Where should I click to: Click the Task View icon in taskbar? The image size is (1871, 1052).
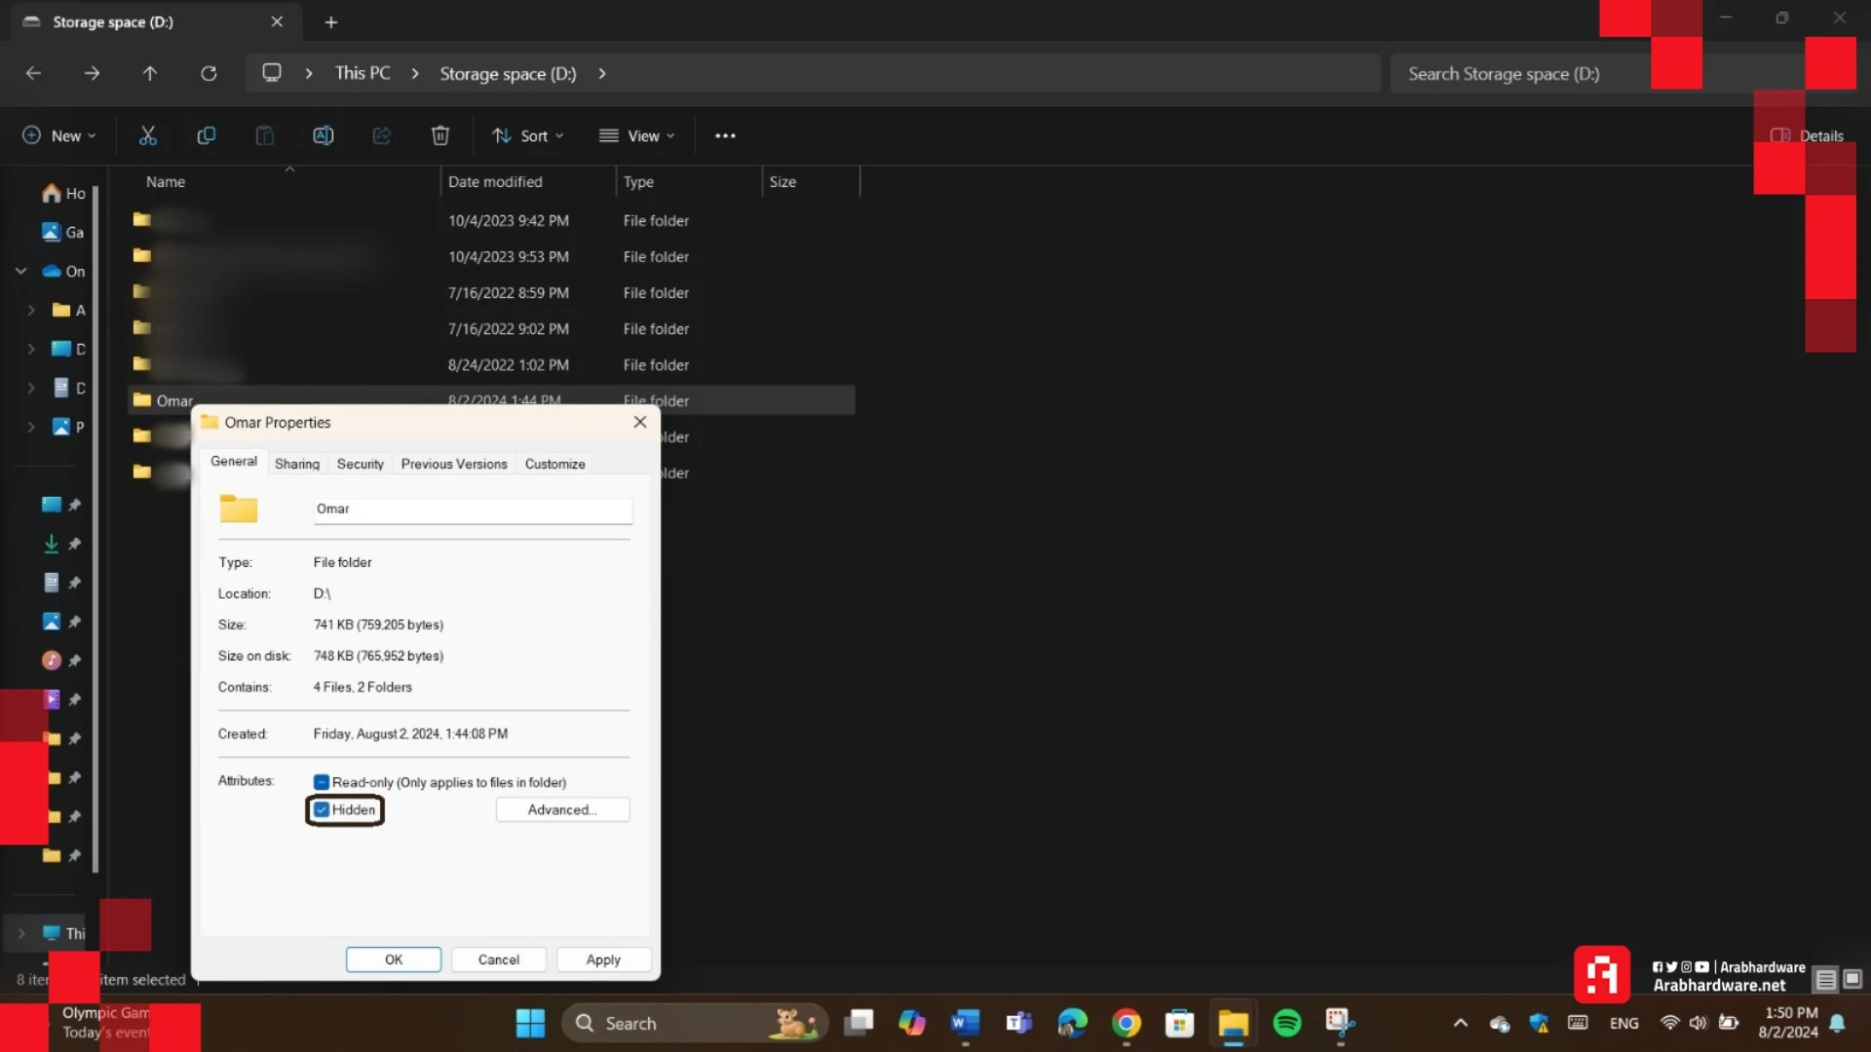(859, 1023)
